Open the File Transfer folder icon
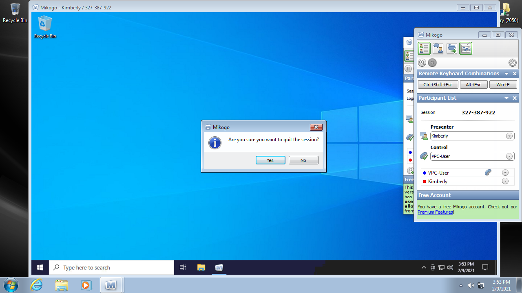 coord(452,48)
